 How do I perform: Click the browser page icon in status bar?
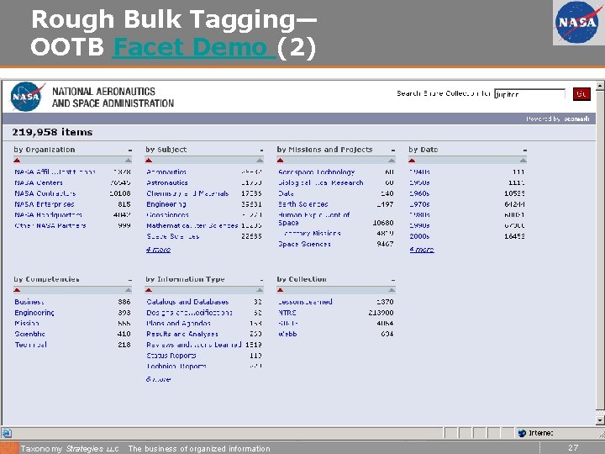coord(7,433)
